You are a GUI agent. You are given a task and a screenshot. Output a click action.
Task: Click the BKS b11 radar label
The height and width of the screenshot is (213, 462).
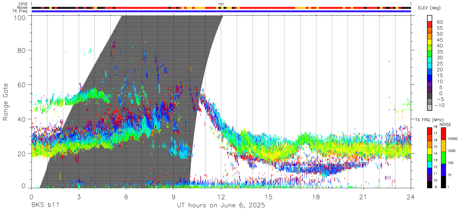(x=45, y=205)
